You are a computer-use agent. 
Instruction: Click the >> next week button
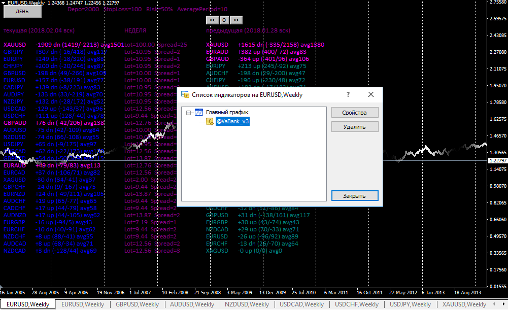pos(236,20)
